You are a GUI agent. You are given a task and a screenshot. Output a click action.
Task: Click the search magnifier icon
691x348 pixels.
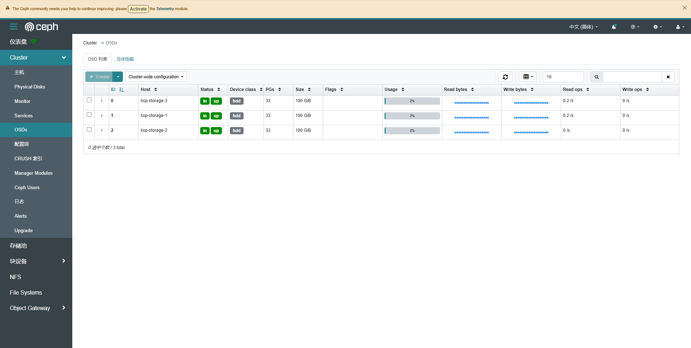tap(597, 77)
